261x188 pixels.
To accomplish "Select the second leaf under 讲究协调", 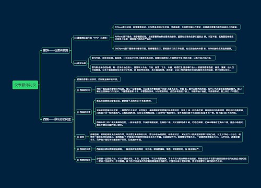I will [163, 68].
